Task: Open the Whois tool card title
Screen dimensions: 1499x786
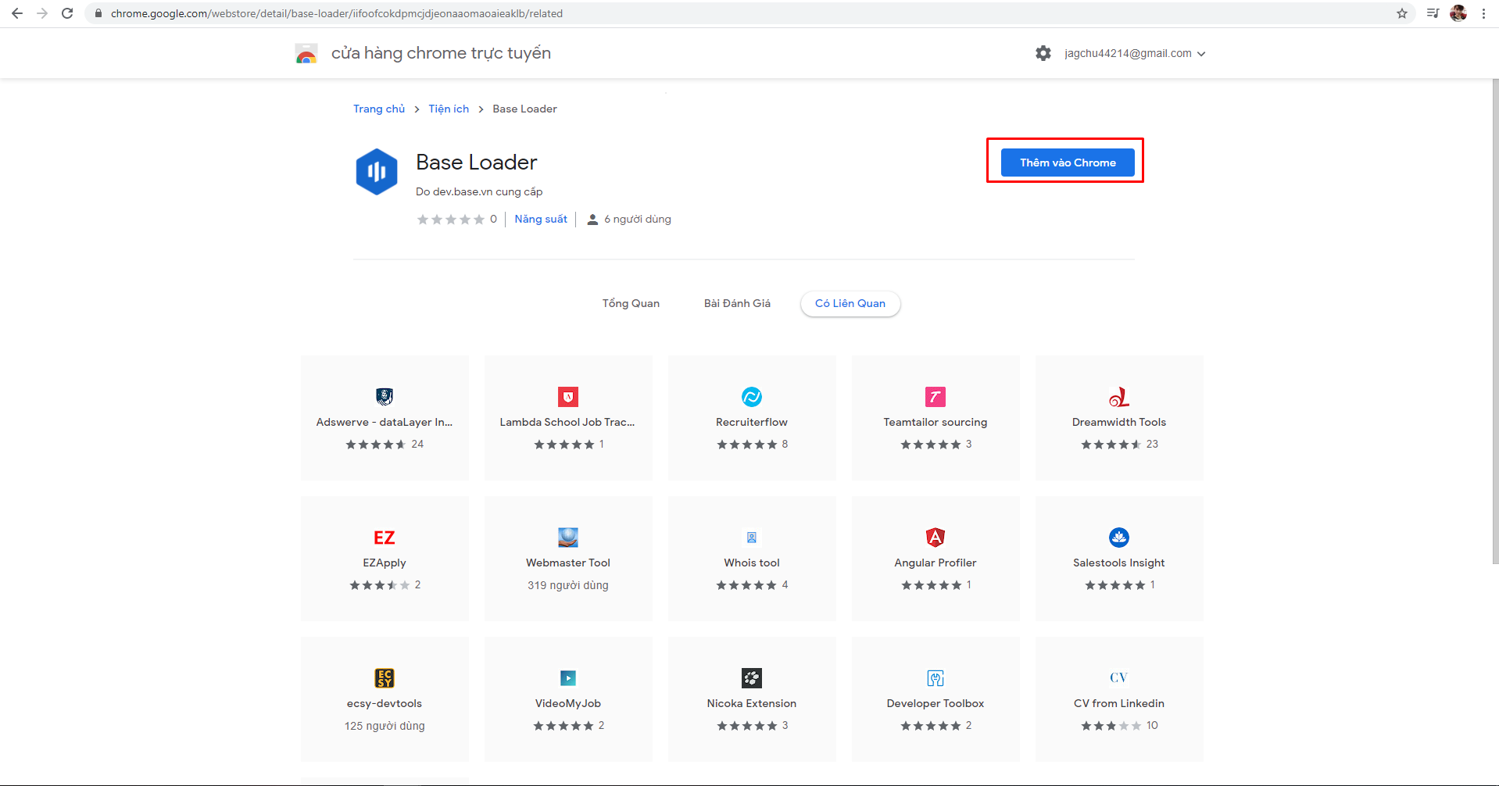Action: (x=752, y=563)
